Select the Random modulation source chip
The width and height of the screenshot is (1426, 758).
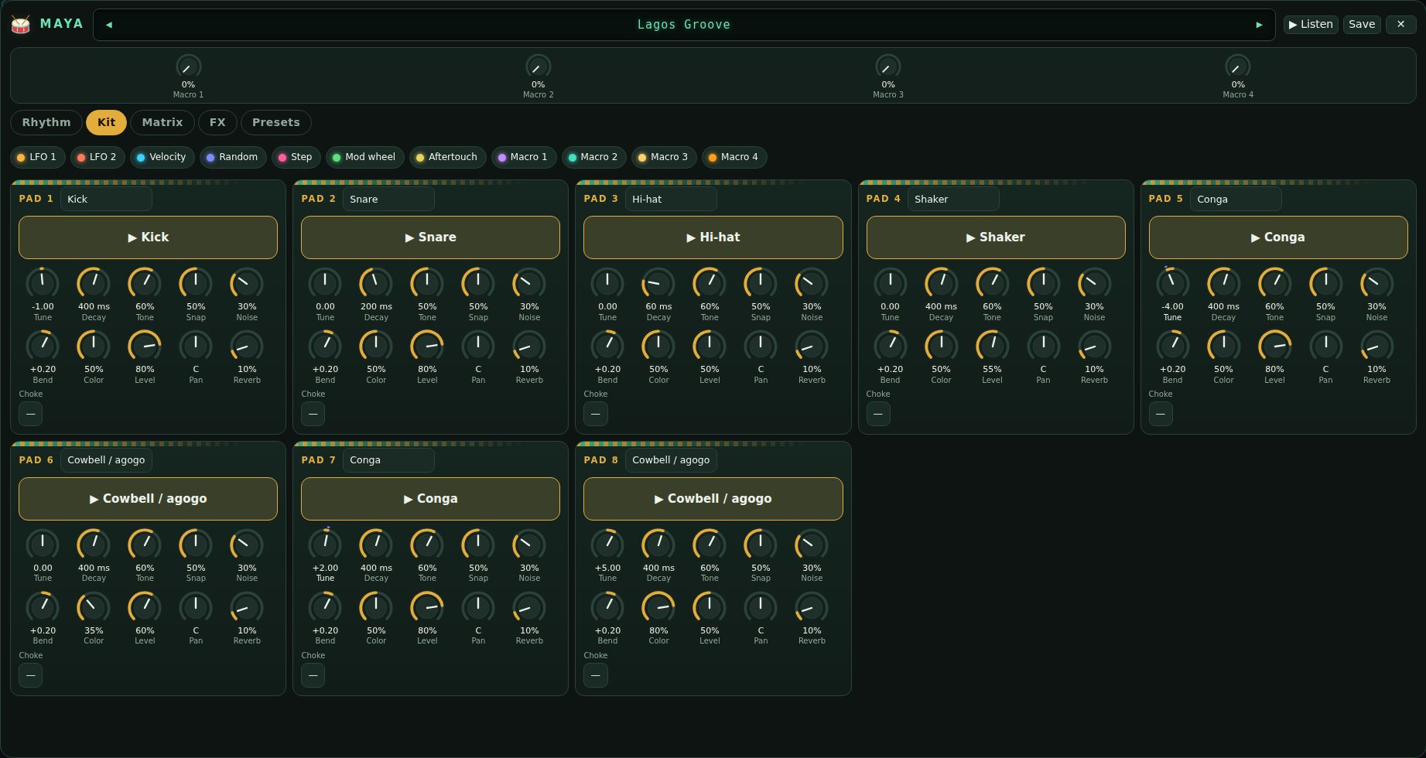[233, 157]
